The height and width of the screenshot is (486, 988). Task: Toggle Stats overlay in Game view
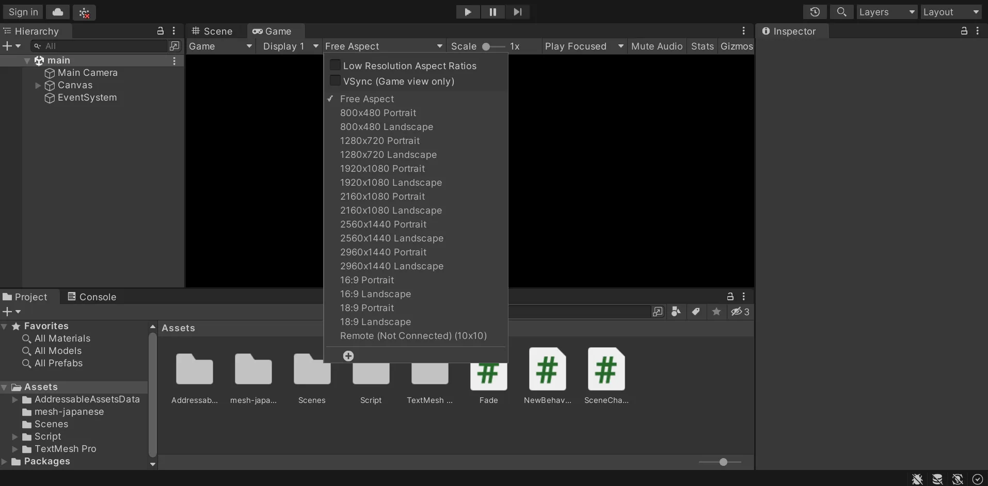pos(702,46)
